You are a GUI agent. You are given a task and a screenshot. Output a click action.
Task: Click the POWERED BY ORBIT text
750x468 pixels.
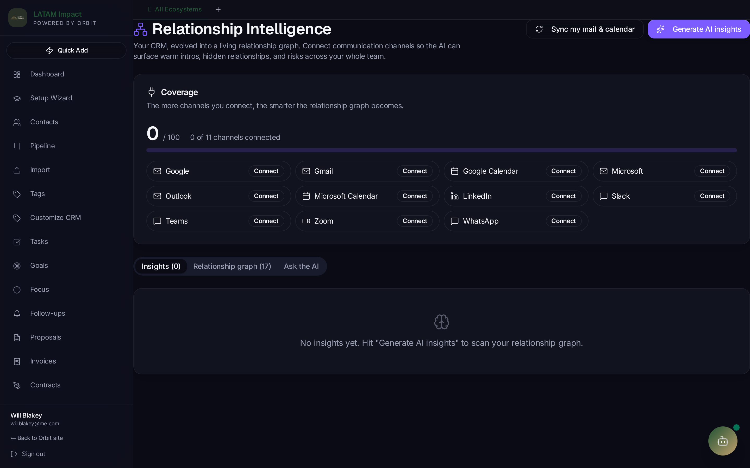click(65, 23)
